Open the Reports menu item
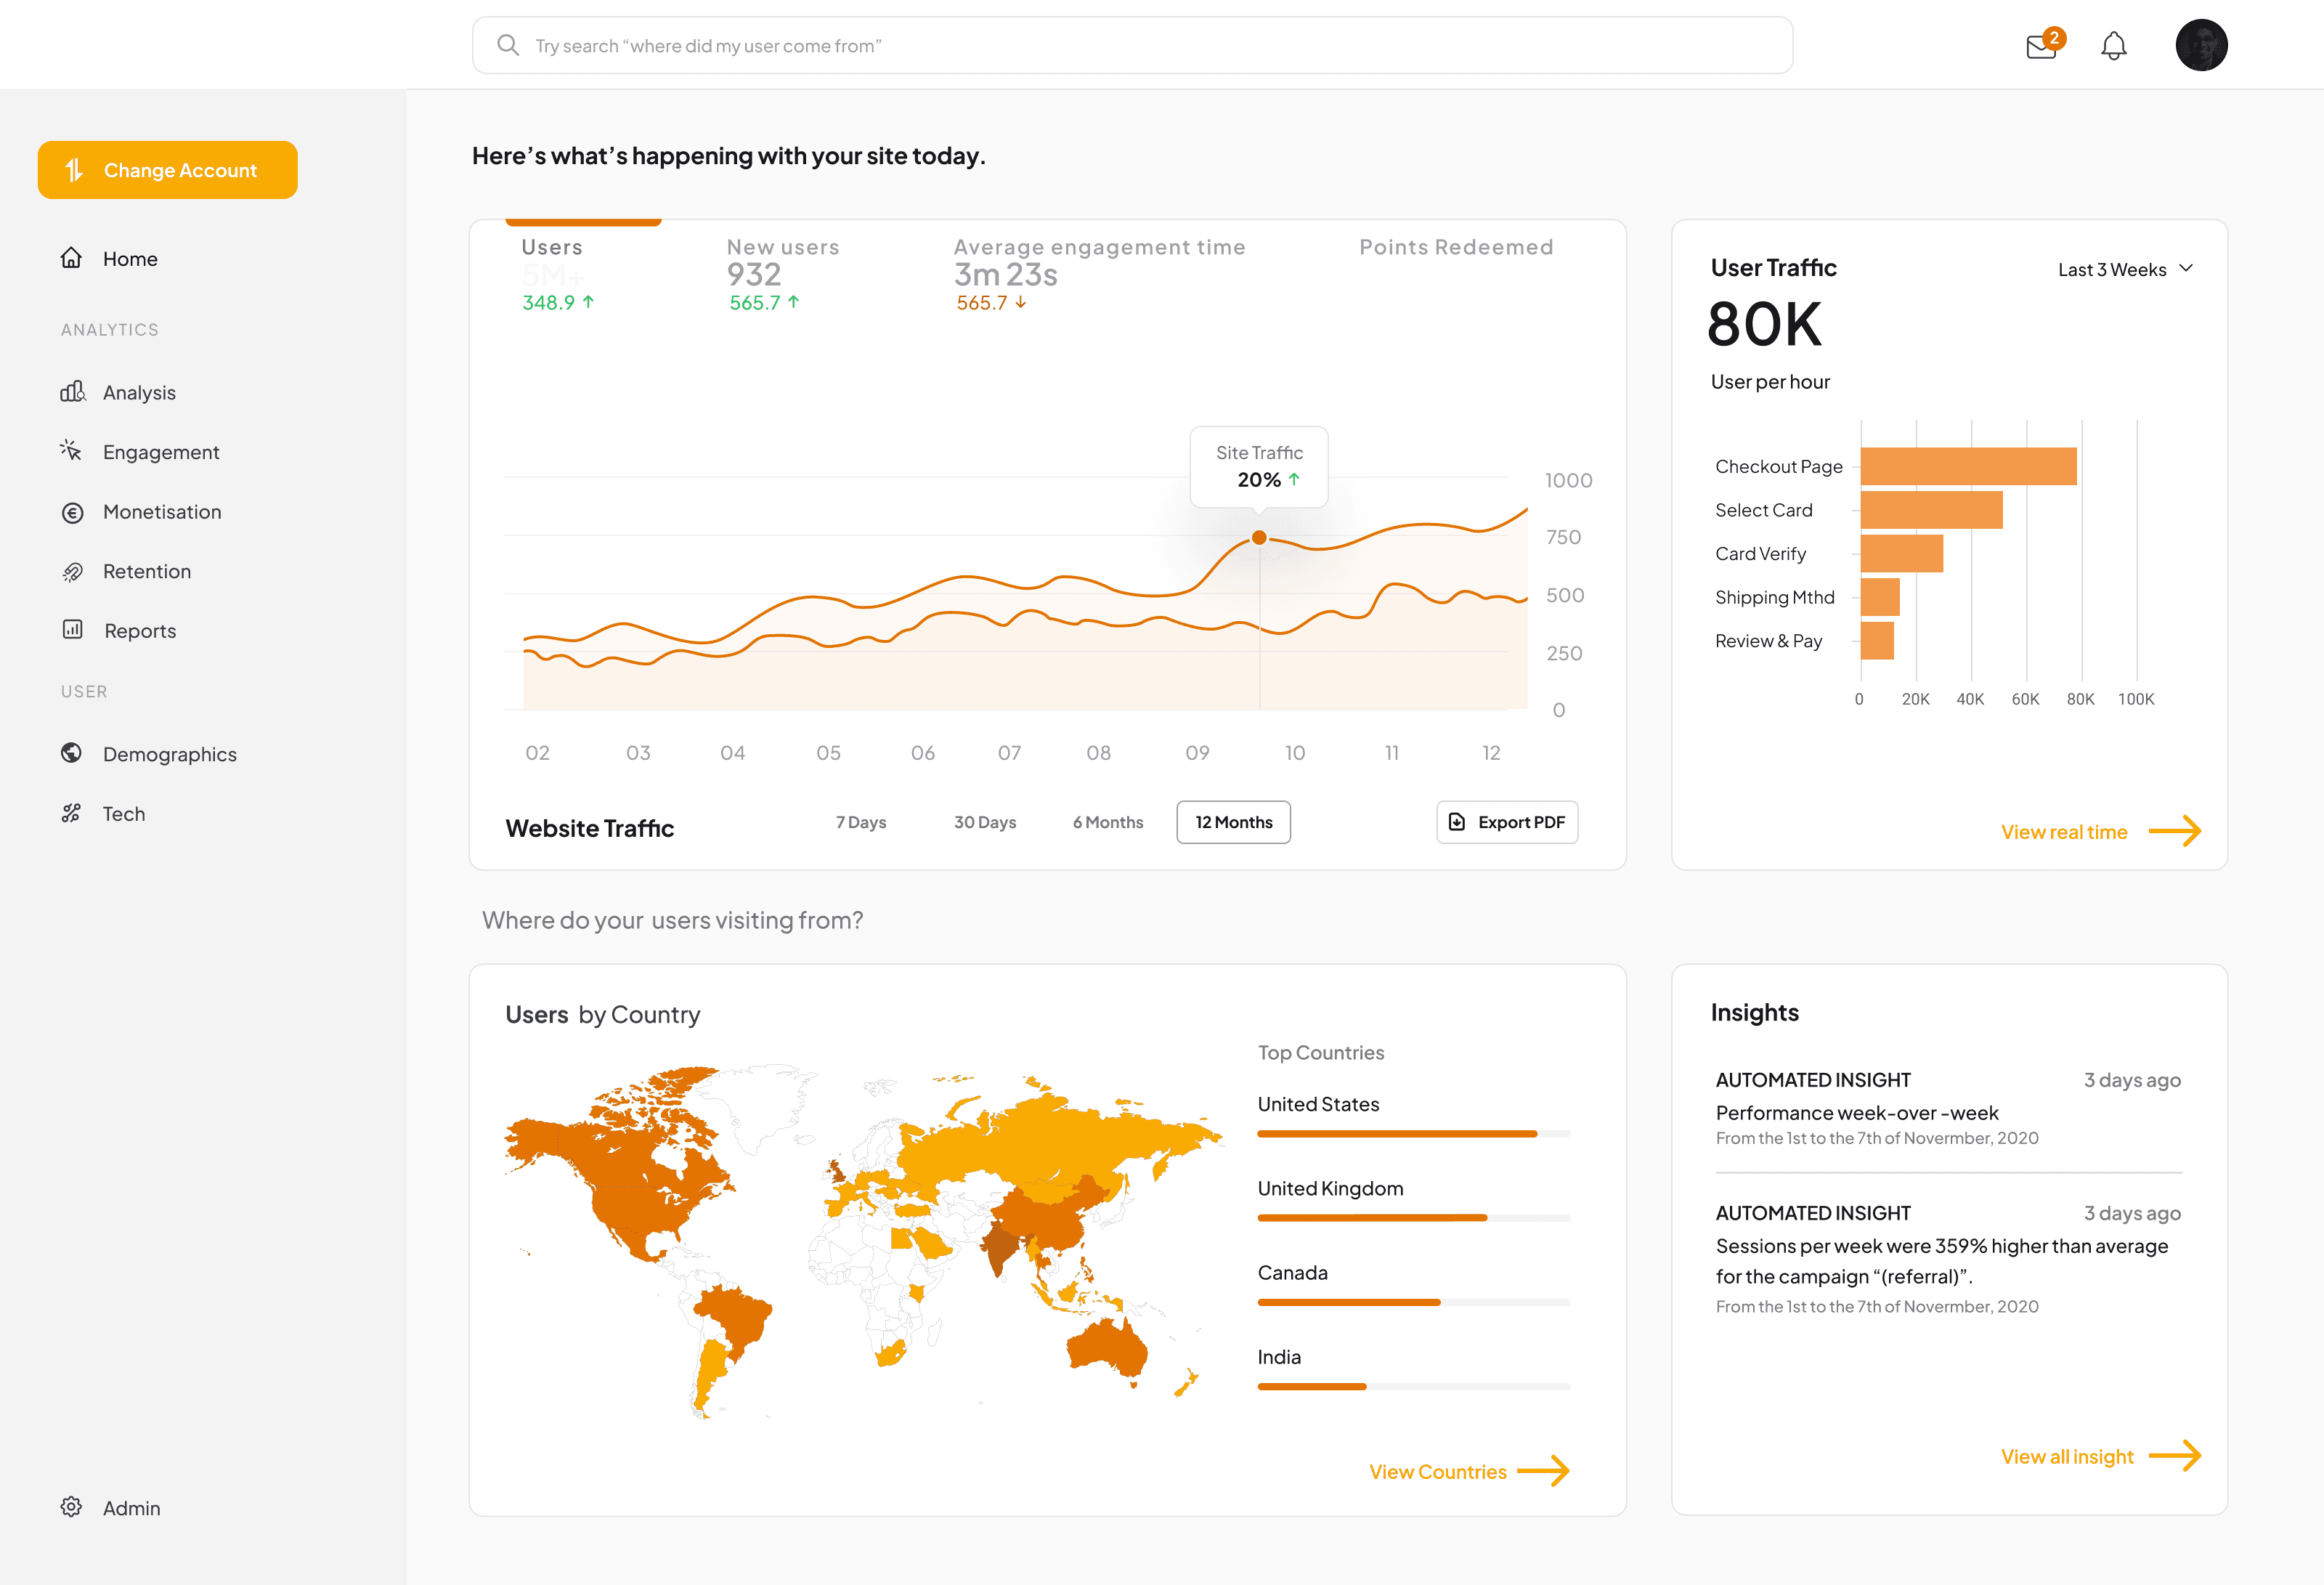This screenshot has width=2324, height=1585. point(139,631)
